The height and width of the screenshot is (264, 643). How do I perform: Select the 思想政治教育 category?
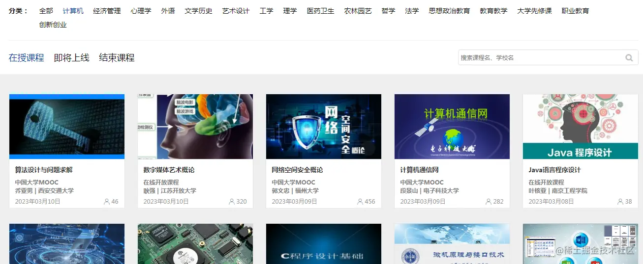coord(450,11)
